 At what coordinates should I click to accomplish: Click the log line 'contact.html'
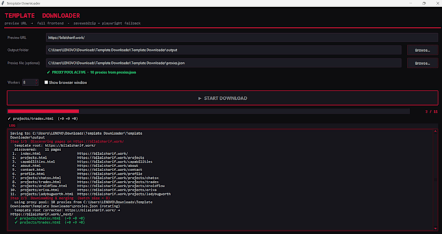pos(32,170)
